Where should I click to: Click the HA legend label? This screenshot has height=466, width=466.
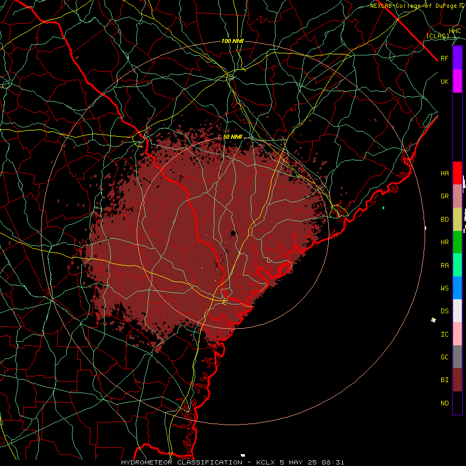[x=445, y=173]
